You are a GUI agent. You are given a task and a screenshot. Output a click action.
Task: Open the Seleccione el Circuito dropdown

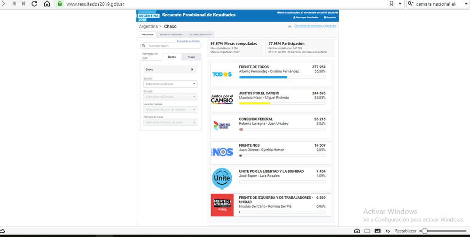tap(171, 96)
